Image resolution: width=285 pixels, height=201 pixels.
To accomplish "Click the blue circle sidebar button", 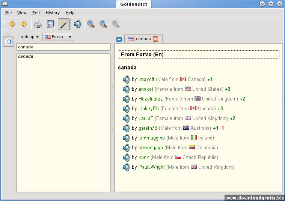I will (x=9, y=42).
